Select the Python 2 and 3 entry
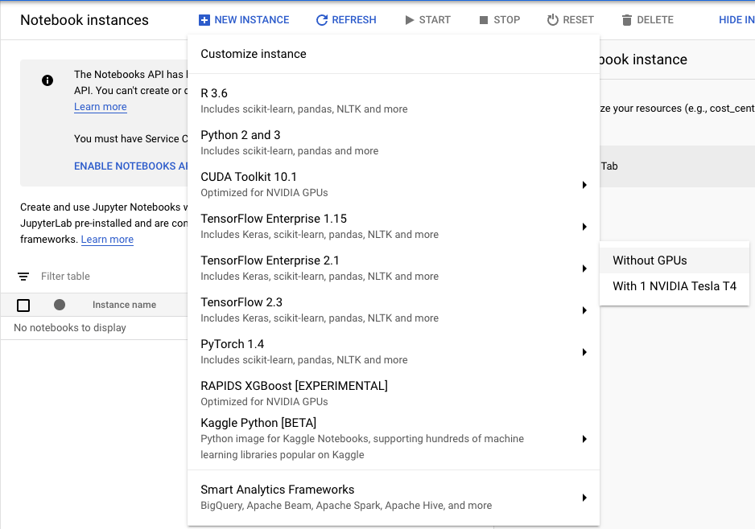The width and height of the screenshot is (755, 529). tap(394, 143)
